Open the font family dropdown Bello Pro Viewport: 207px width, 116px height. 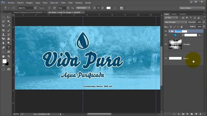coord(35,8)
